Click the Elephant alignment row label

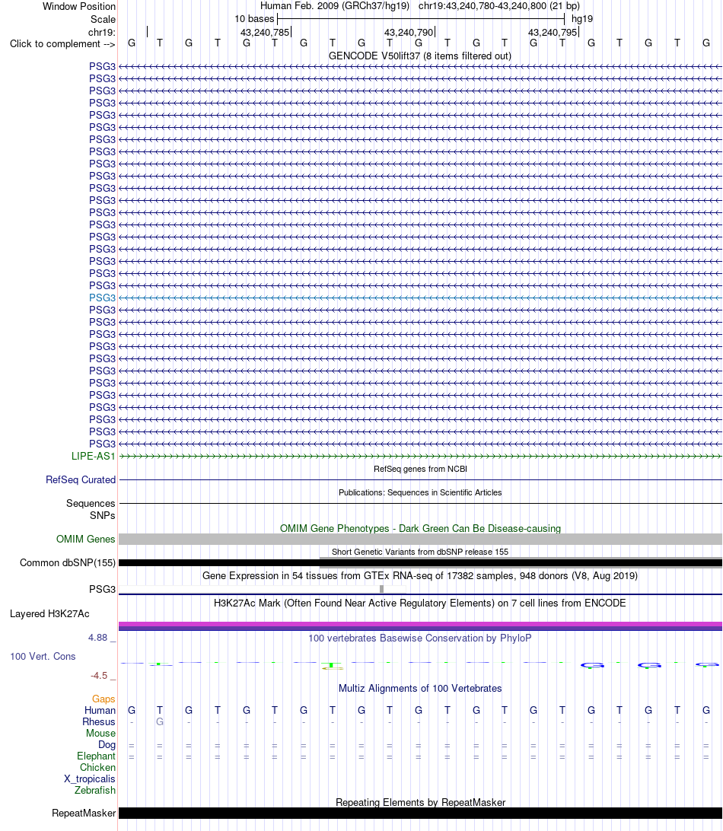tap(96, 756)
